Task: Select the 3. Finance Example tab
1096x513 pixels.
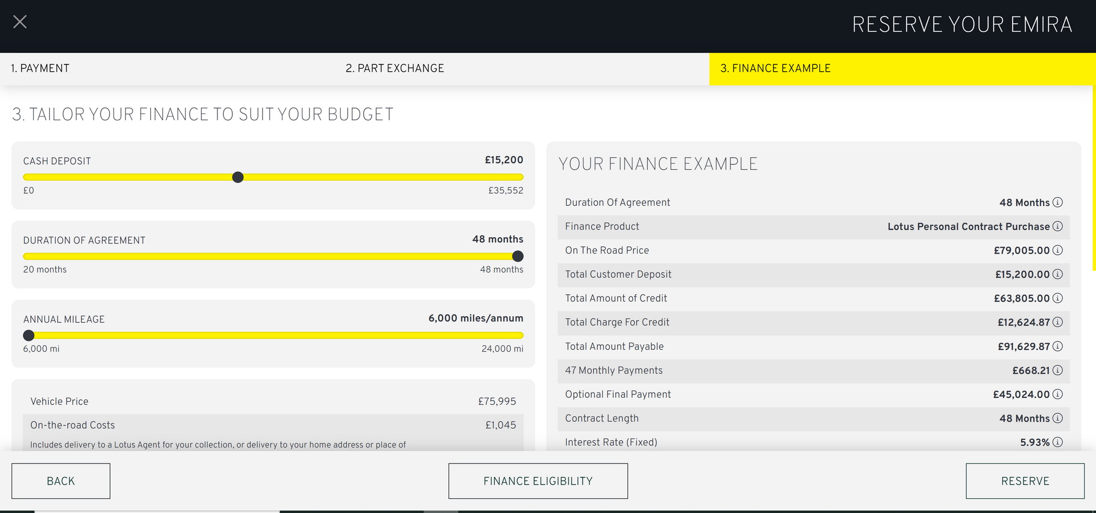Action: tap(775, 68)
